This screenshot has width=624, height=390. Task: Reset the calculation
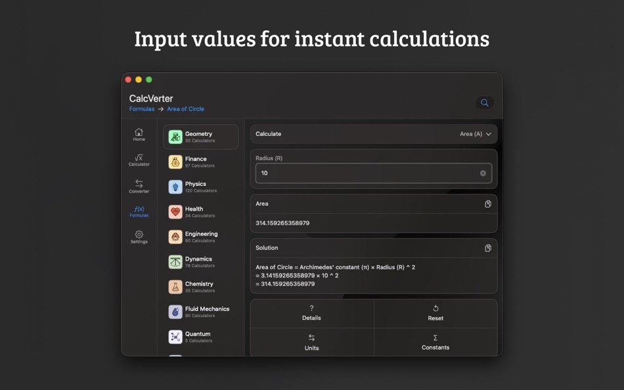tap(435, 313)
